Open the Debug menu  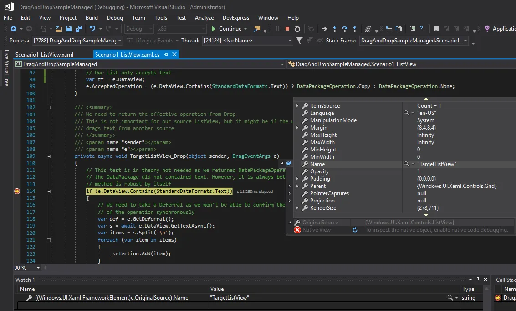[115, 18]
